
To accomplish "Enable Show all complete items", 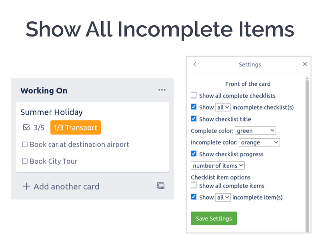I will [x=194, y=185].
